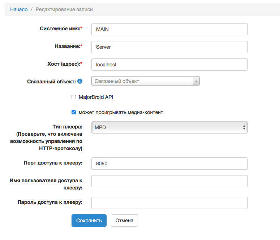Click the info icon beside Связанный объект
Viewport: 280px width, 240px height.
coord(80,82)
